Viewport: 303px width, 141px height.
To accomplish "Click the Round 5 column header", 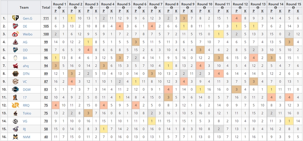I will [x=124, y=4].
